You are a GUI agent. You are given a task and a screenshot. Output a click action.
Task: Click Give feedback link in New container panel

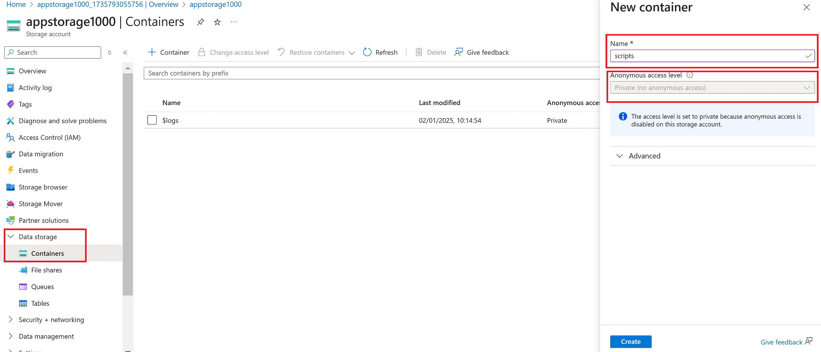[786, 342]
